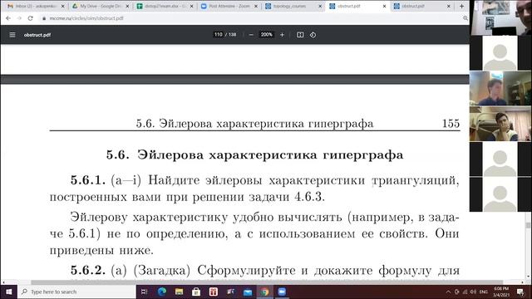Open File Explorer from the taskbar
The height and width of the screenshot is (299, 532).
(180, 292)
